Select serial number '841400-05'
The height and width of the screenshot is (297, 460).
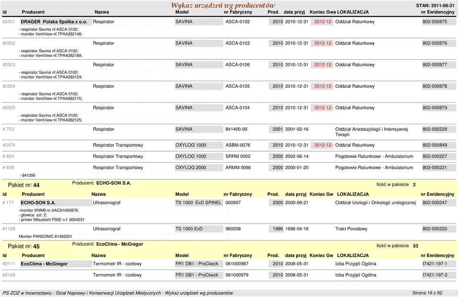[x=236, y=129]
